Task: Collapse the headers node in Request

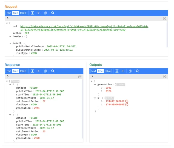Action: click(10, 36)
